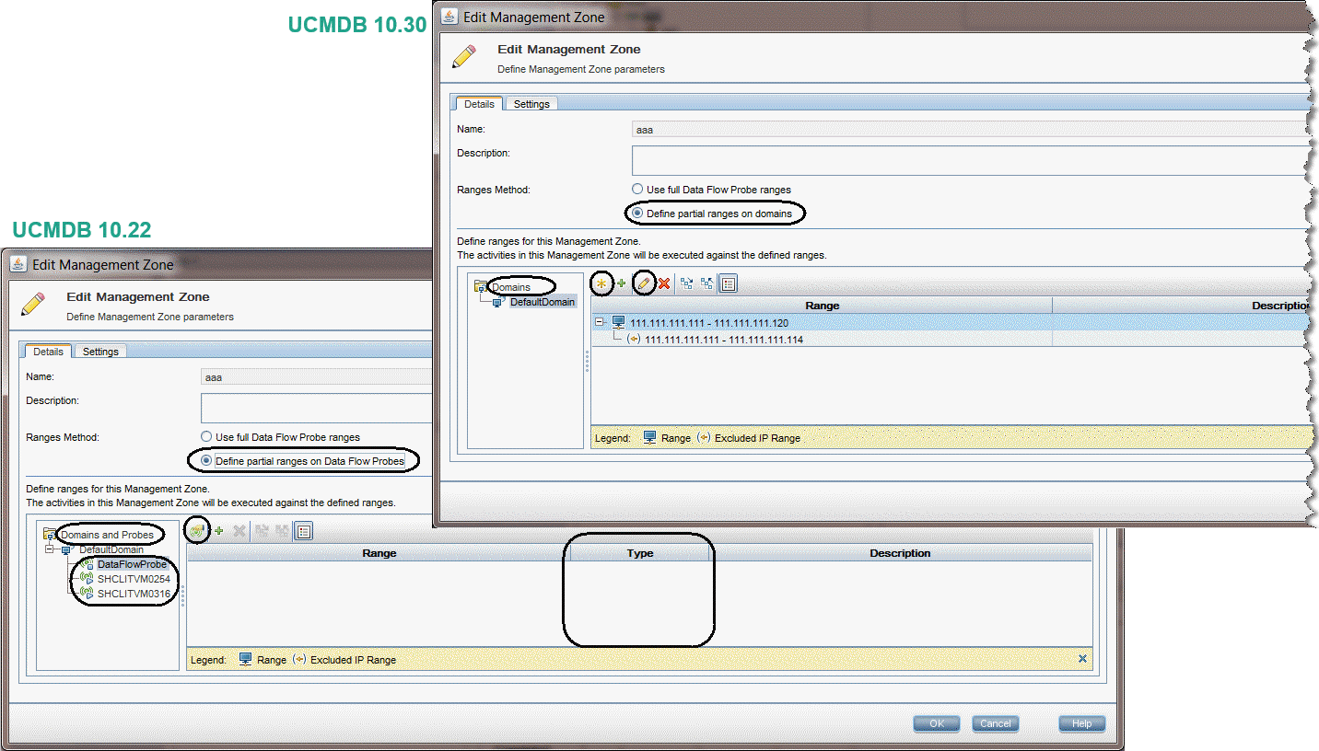Viewport: 1319px width, 751px height.
Task: Click the Cancel button
Action: point(996,723)
